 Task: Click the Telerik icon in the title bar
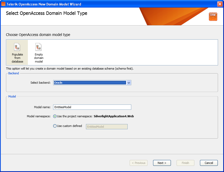tap(3, 4)
